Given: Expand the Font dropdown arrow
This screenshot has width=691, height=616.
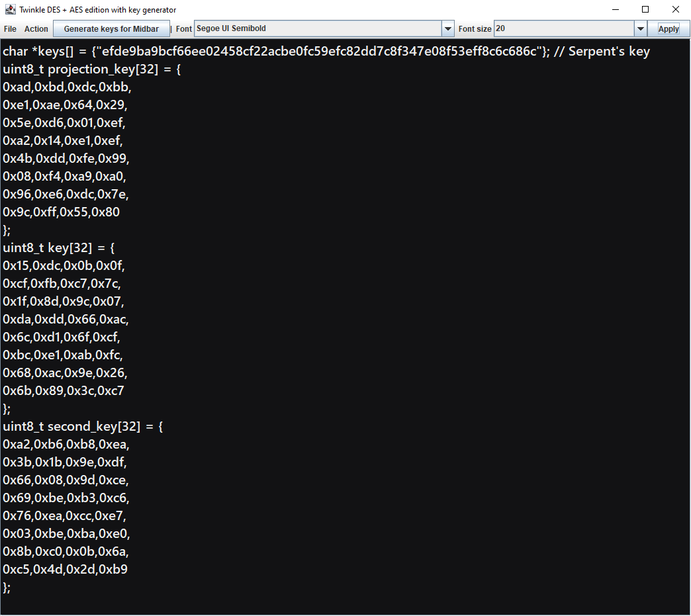Looking at the screenshot, I should (447, 29).
